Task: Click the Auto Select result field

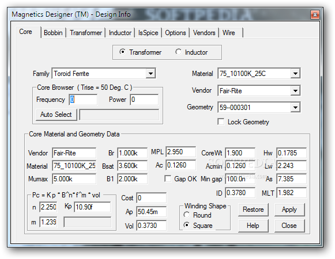Action: [119, 115]
